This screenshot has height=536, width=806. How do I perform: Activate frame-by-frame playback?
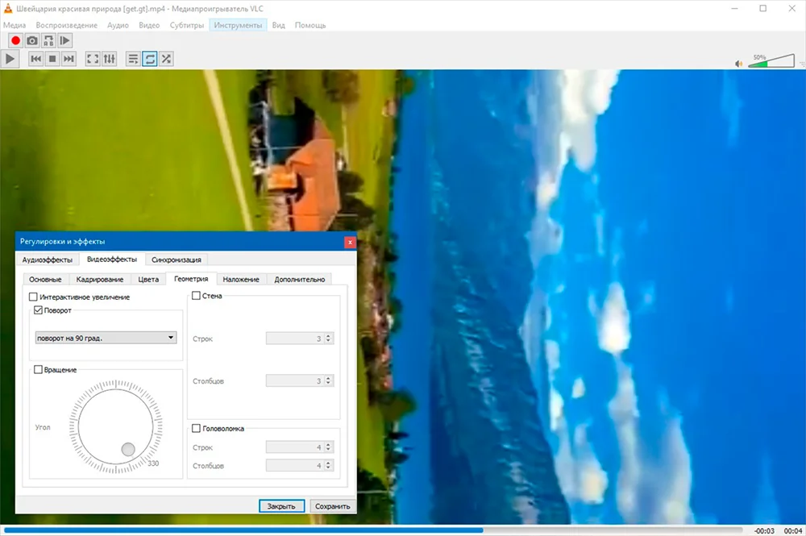click(x=64, y=39)
